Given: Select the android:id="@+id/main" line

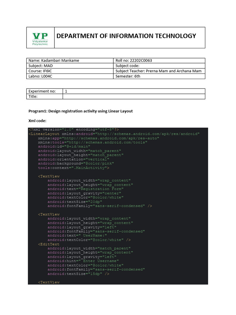Looking at the screenshot, I should (64, 146).
